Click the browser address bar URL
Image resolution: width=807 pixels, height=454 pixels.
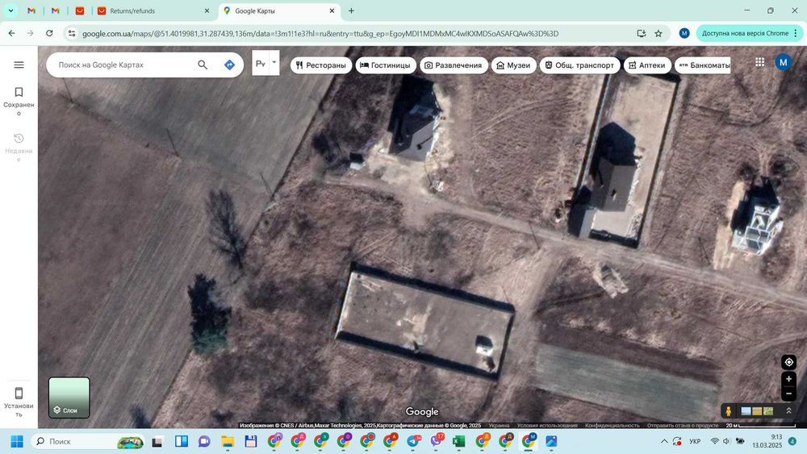[320, 33]
